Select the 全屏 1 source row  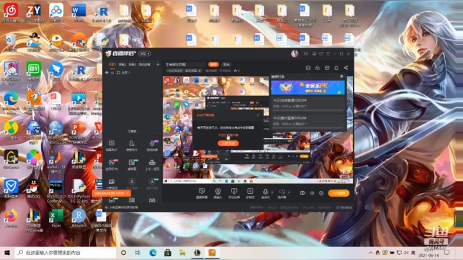tap(132, 72)
